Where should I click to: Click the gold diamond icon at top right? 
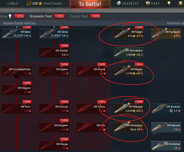180,3
